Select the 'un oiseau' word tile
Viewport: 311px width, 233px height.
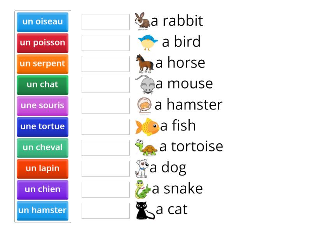(x=42, y=22)
